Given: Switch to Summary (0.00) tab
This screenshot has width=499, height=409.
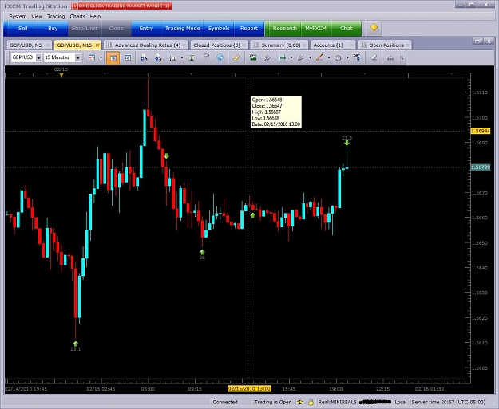Looking at the screenshot, I should point(279,45).
